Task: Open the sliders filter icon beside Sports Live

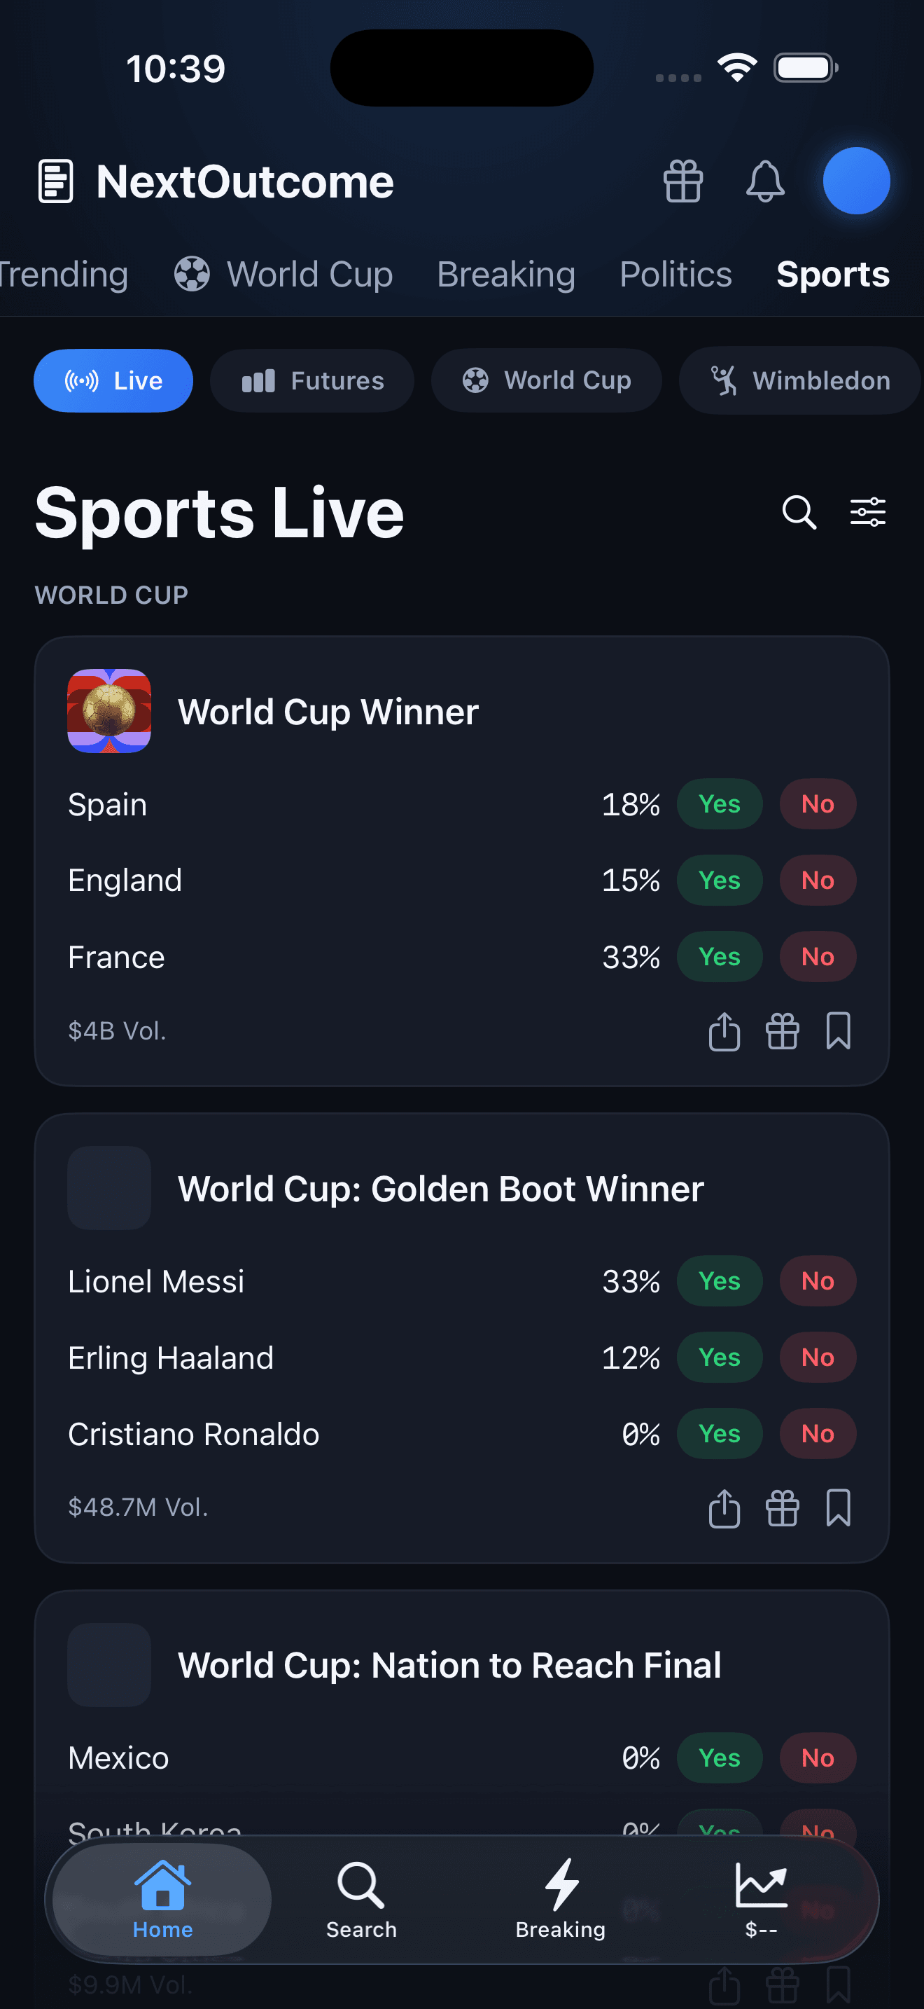Action: (x=867, y=512)
